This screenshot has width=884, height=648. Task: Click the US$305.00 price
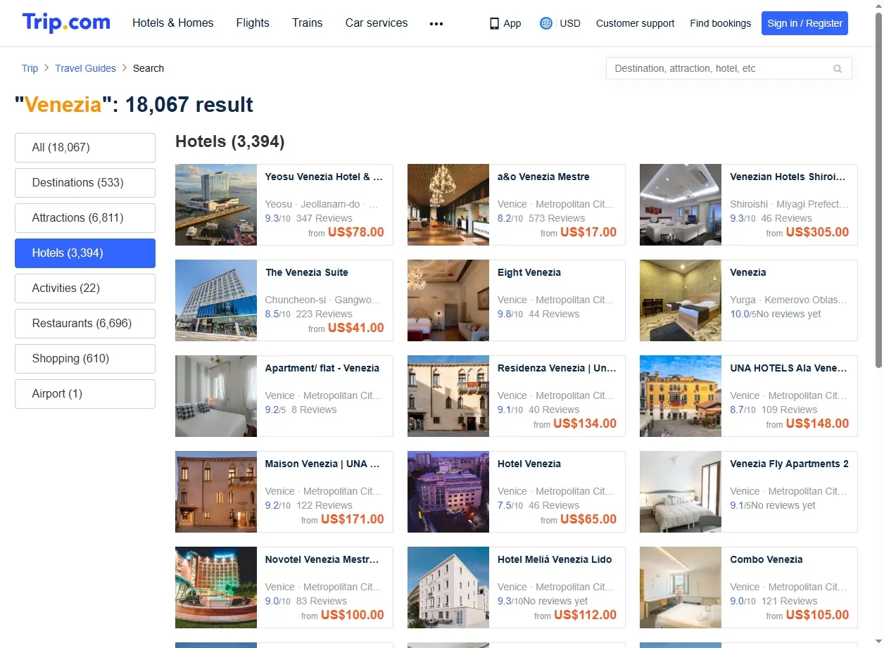click(x=817, y=232)
